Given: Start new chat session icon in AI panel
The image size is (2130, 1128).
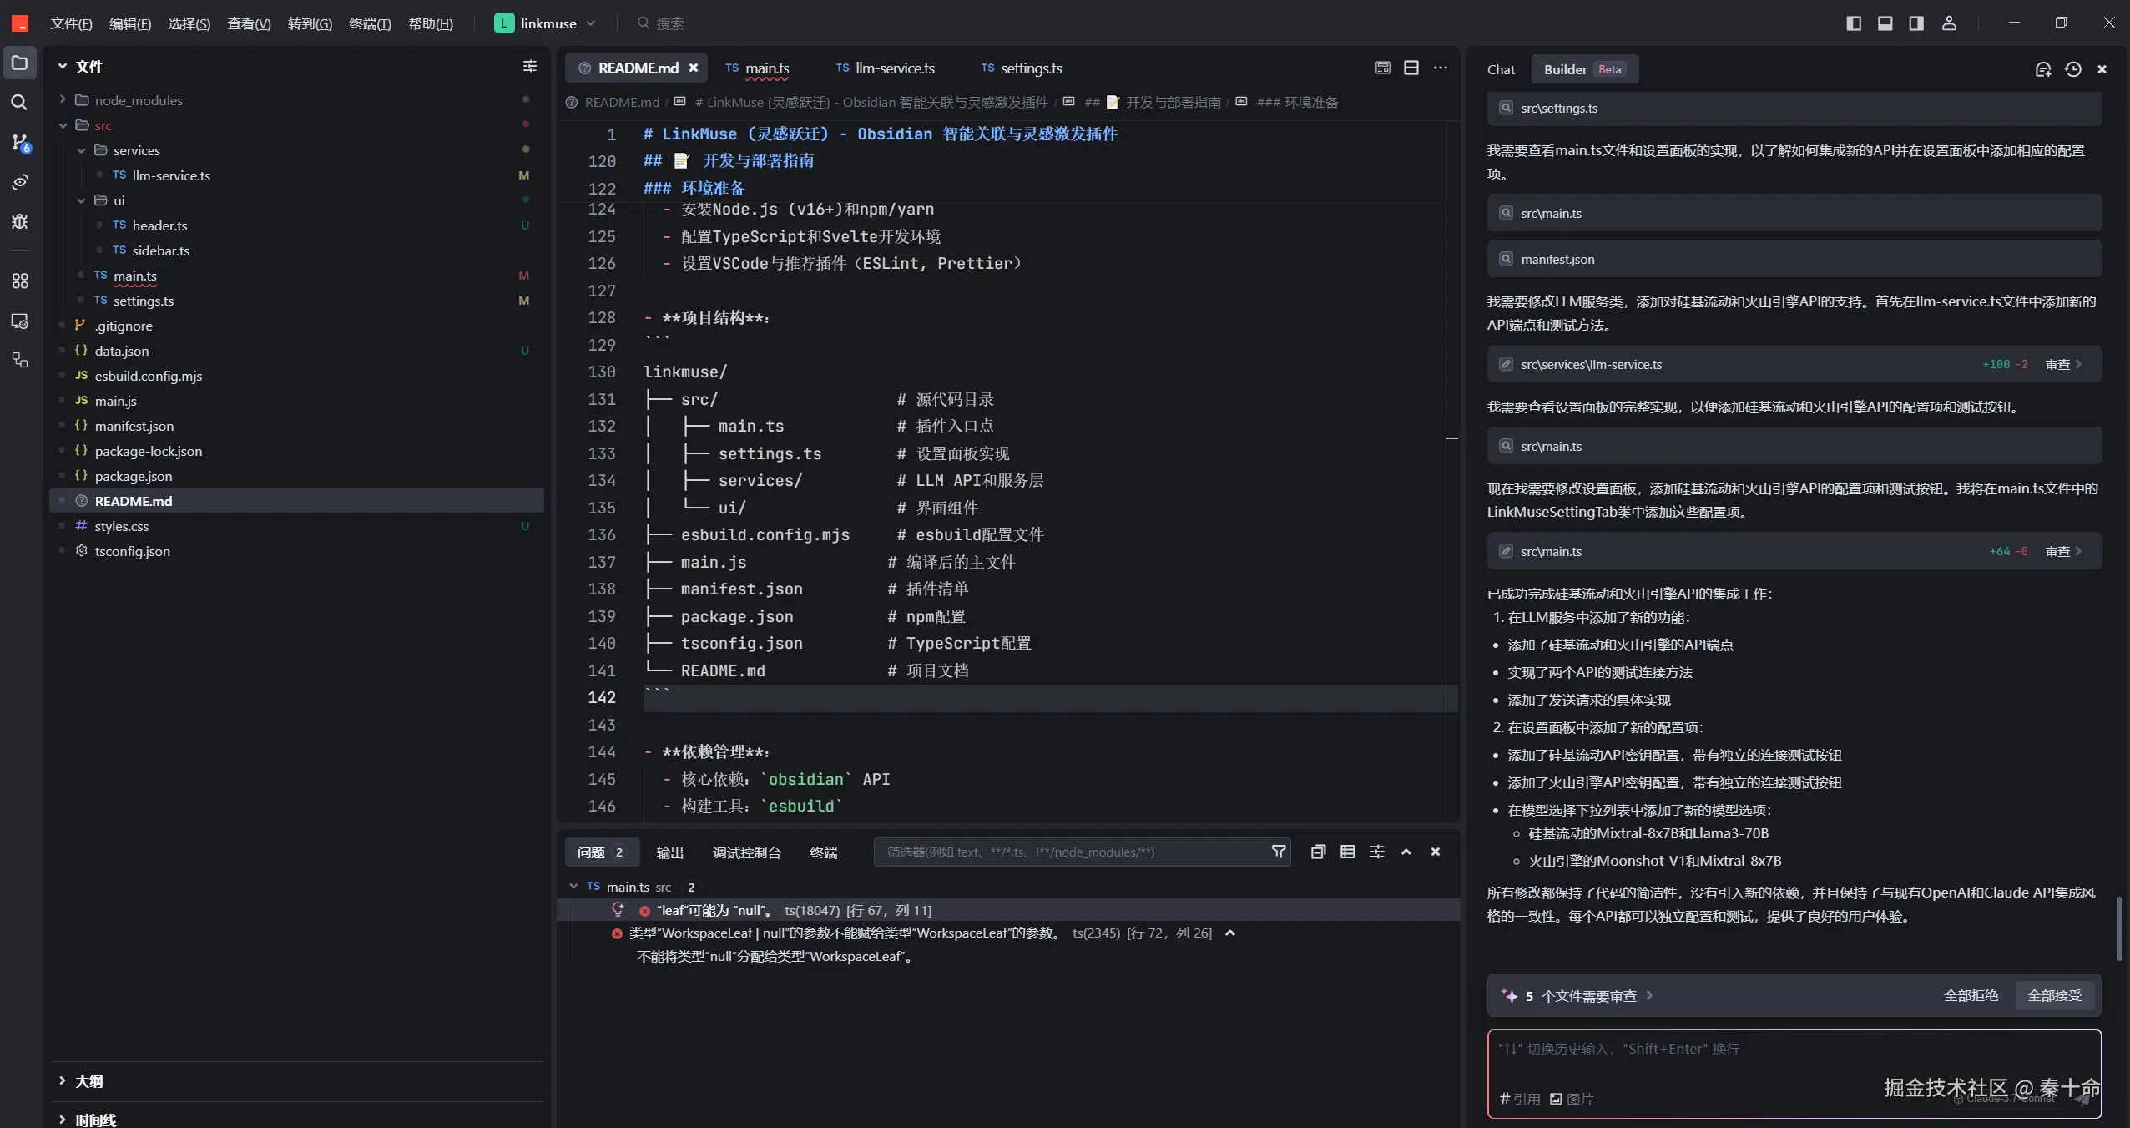Looking at the screenshot, I should [x=2043, y=69].
